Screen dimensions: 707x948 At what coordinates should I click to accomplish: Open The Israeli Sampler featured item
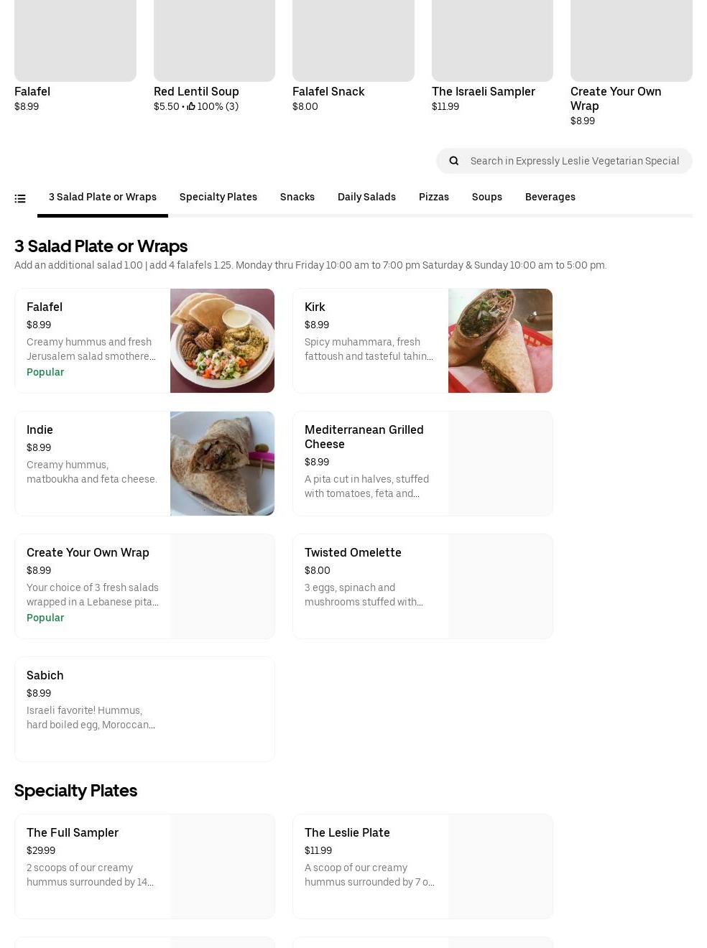pyautogui.click(x=483, y=91)
